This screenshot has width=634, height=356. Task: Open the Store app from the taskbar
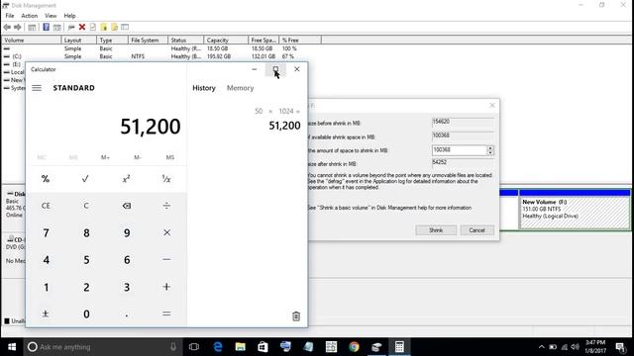click(263, 347)
